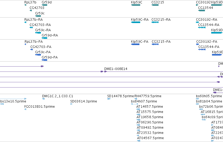Image resolution: width=223 pixels, height=142 pixels.
Task: Click the Gr59d gene label
Action: [46, 2]
